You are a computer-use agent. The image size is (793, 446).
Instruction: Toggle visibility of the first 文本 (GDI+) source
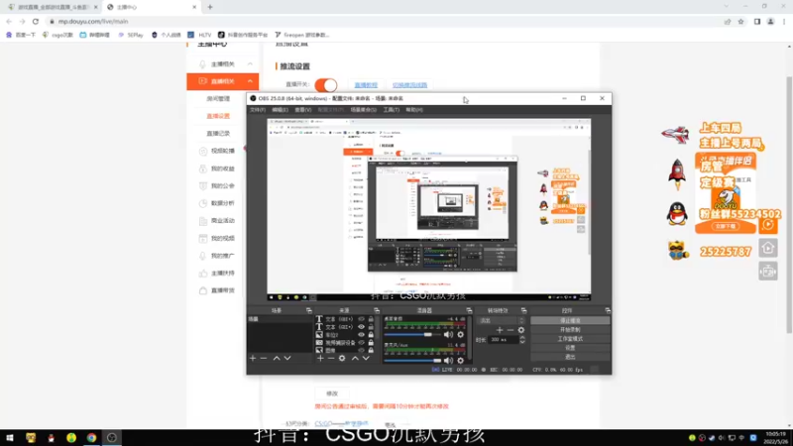point(361,319)
